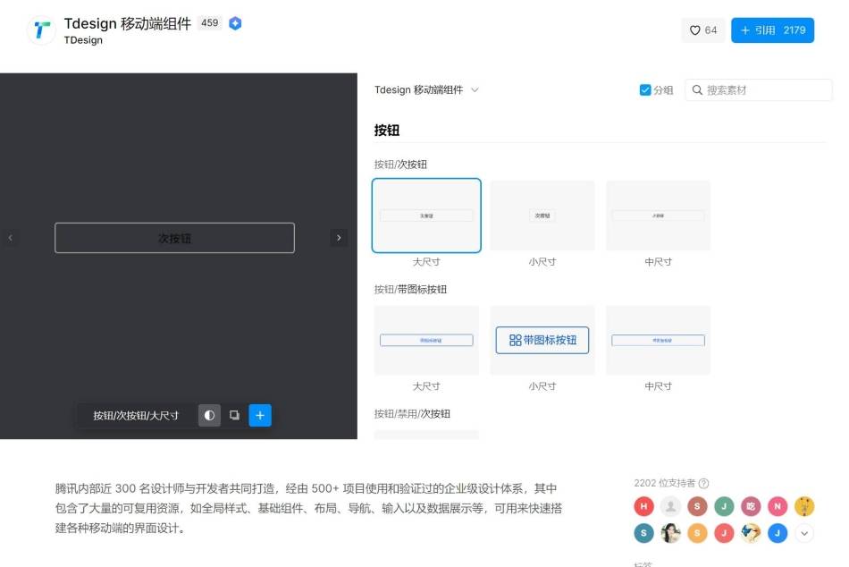Expand the supporter avatars list chevron
The image size is (849, 567).
804,533
